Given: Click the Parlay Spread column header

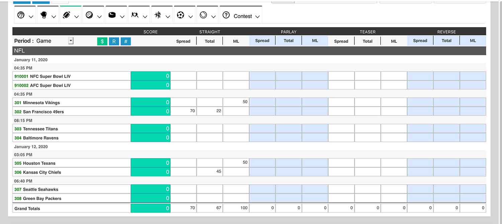Looking at the screenshot, I should pos(262,41).
